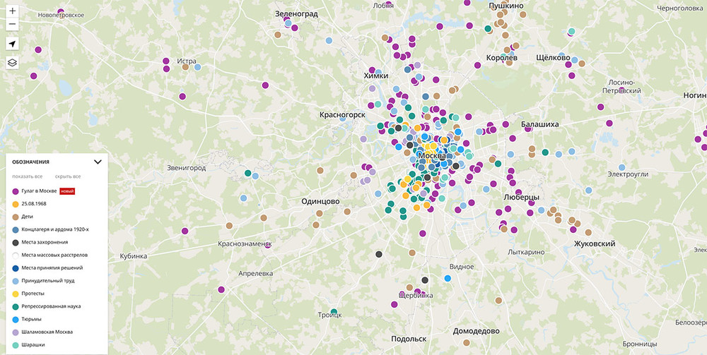Click the показать все link
The image size is (707, 355).
click(28, 176)
